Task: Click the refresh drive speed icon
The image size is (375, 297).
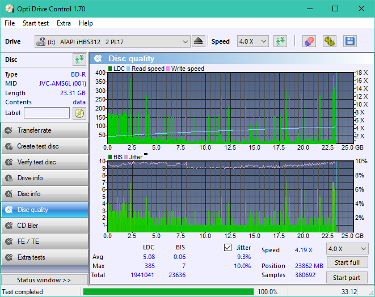Action: point(280,41)
